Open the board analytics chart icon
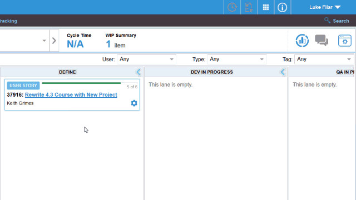The width and height of the screenshot is (356, 200). (x=302, y=41)
